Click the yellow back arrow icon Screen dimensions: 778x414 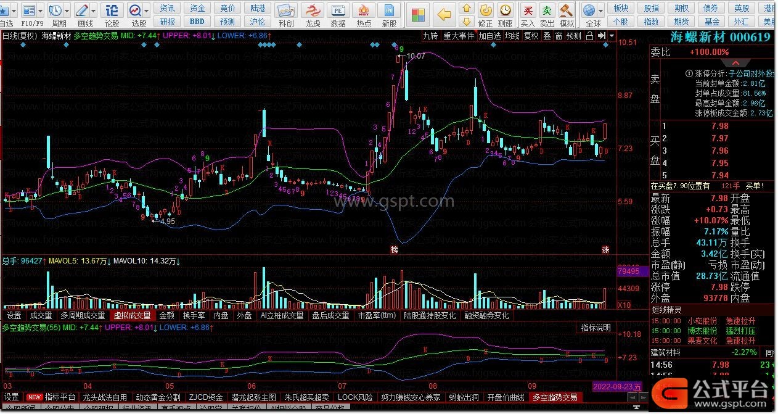point(444,14)
